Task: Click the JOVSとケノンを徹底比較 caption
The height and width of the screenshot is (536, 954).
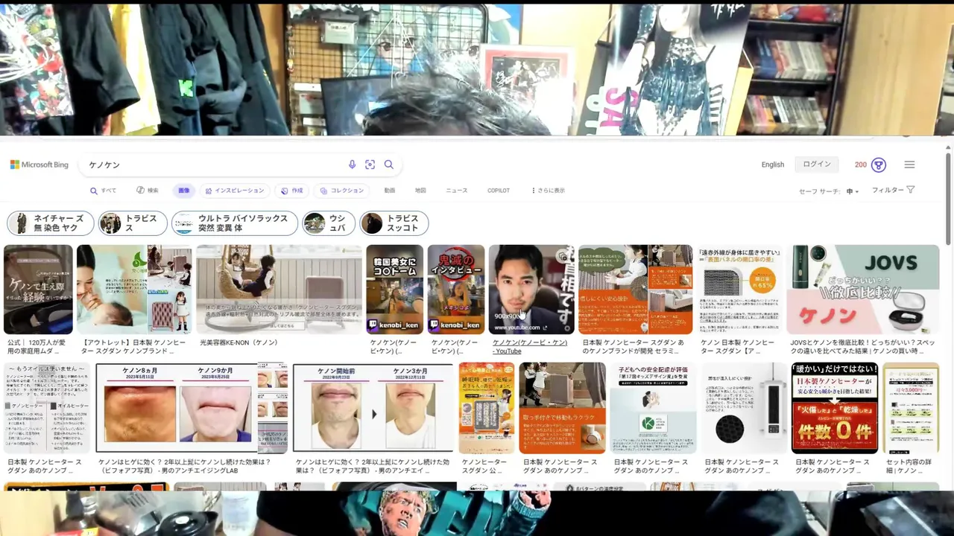Action: tap(862, 347)
